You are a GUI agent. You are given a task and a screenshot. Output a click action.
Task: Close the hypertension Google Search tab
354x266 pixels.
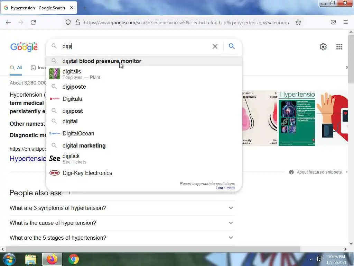(x=71, y=8)
